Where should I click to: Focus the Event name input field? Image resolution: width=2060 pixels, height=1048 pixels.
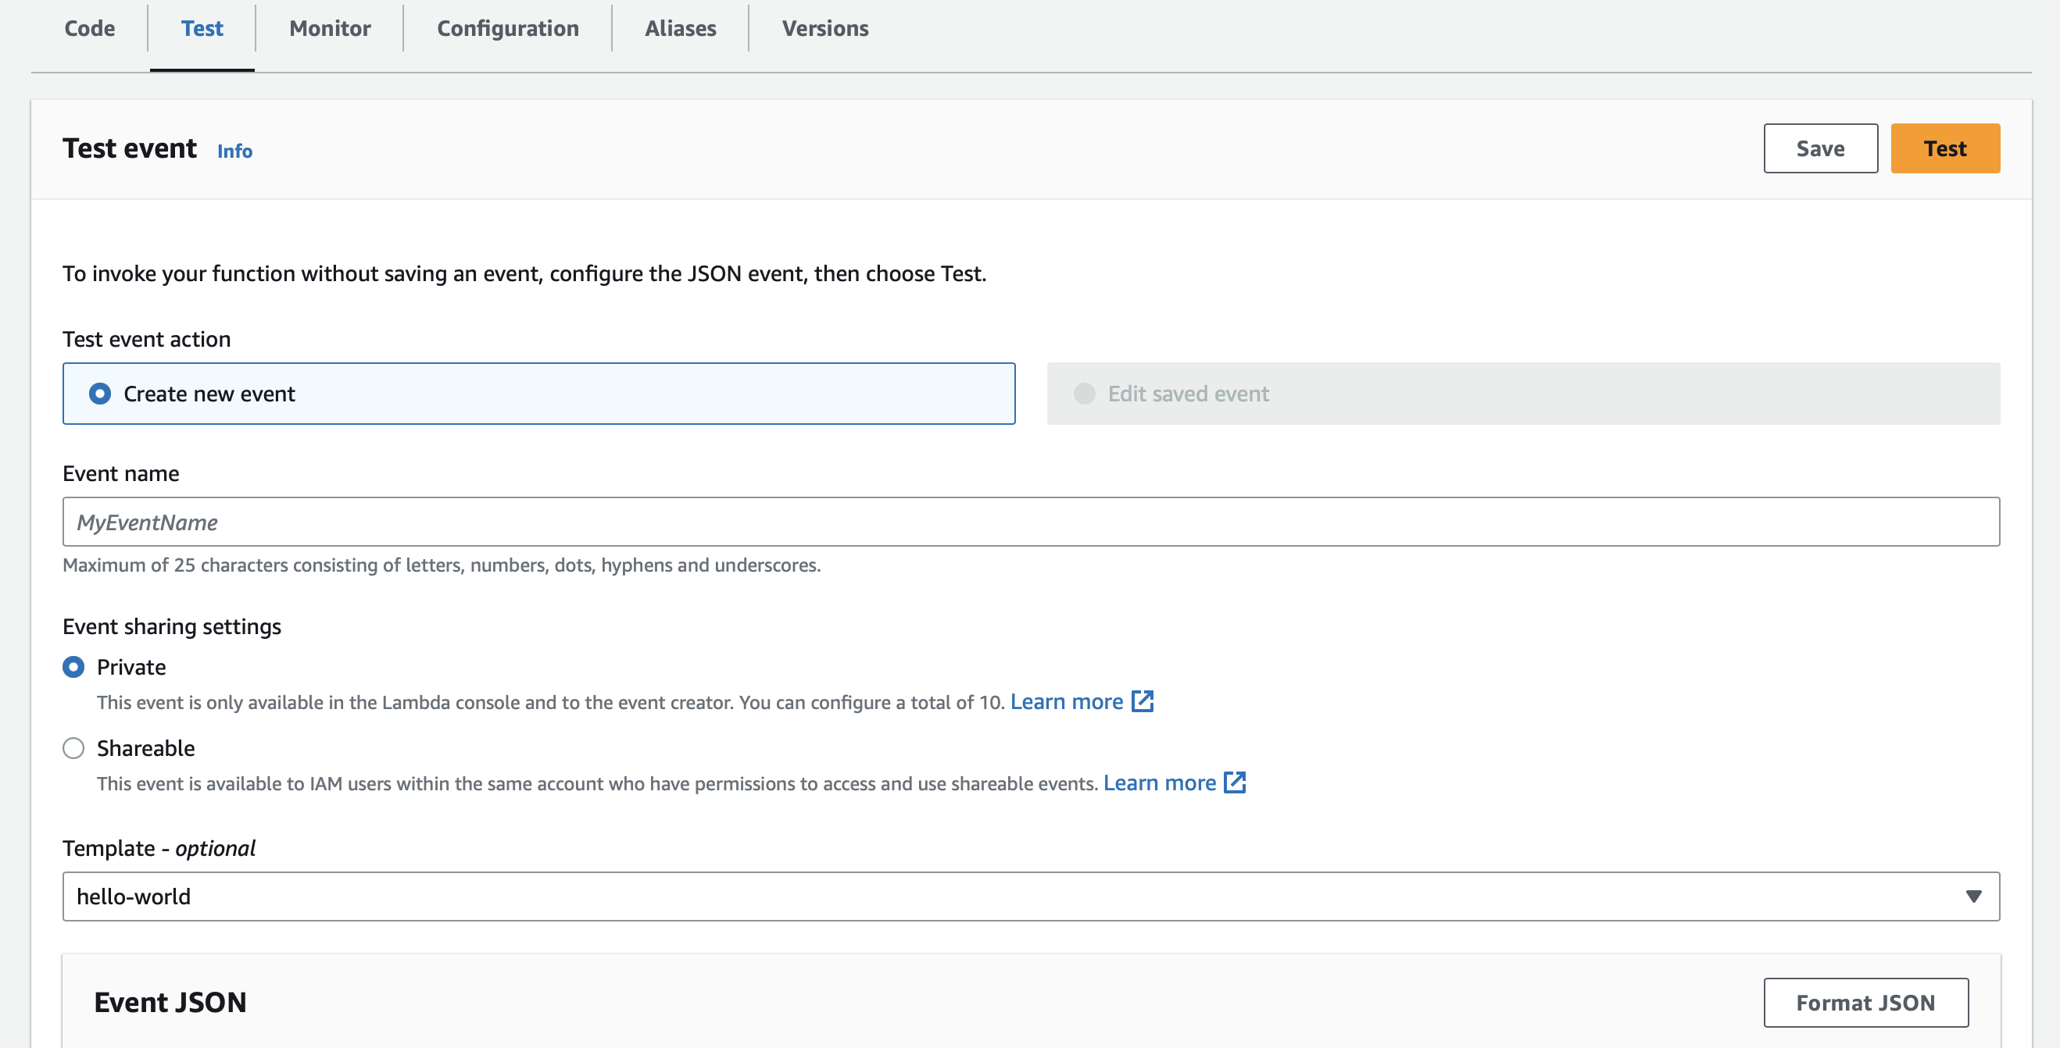click(x=1030, y=522)
